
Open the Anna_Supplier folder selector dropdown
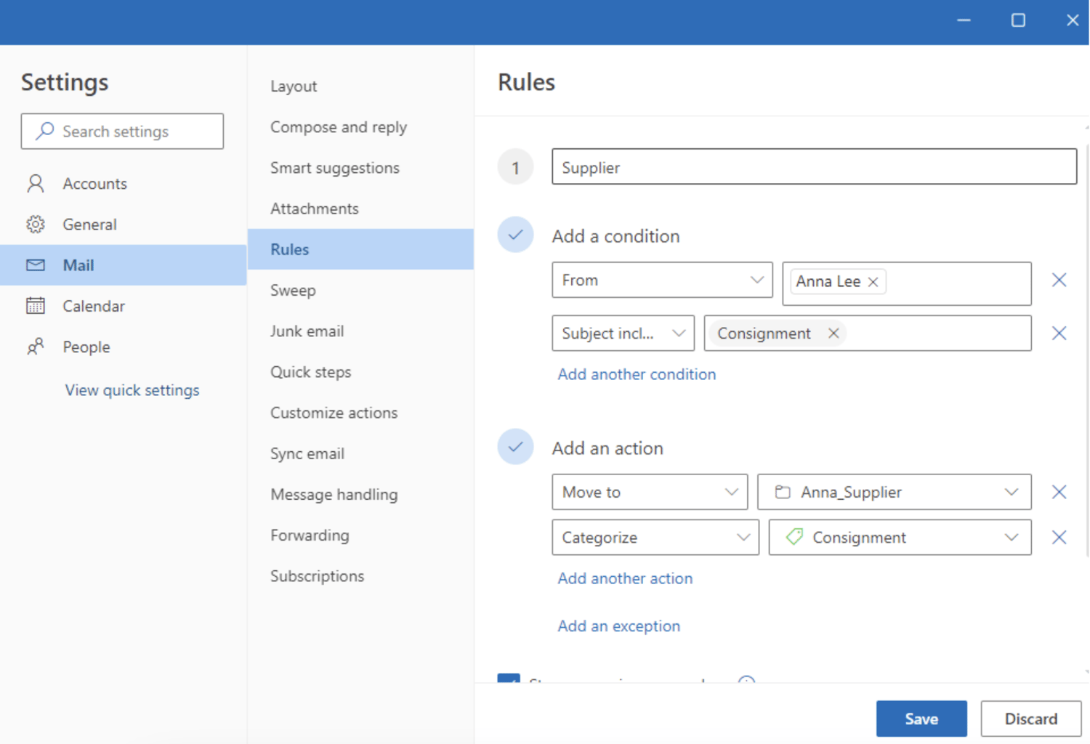[x=1012, y=492]
